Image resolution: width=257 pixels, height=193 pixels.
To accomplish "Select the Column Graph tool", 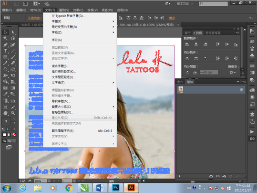I will tap(13, 100).
